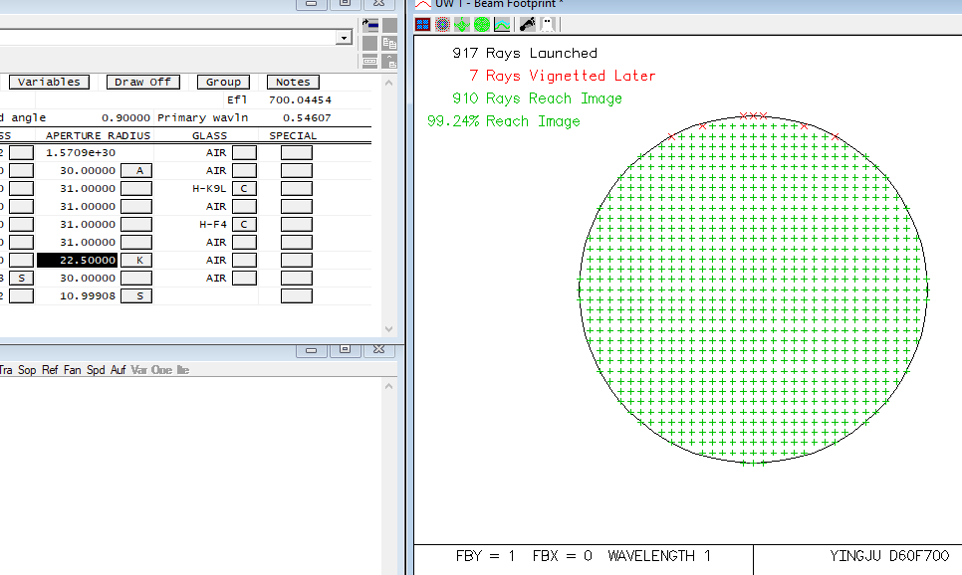
Task: Click the K button beside 22.50000
Action: point(136,260)
